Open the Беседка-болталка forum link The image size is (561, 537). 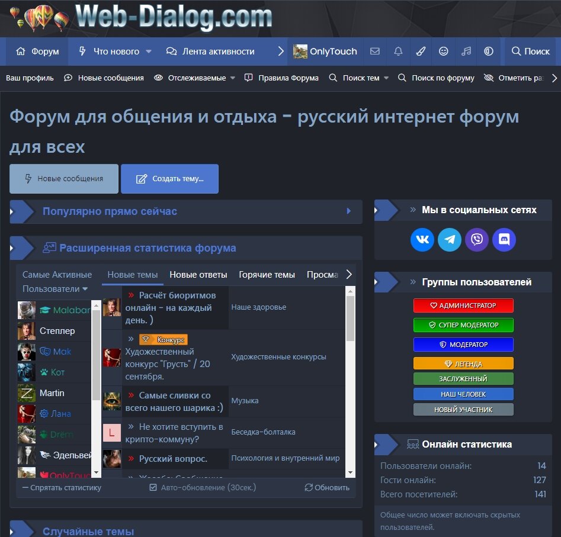264,432
